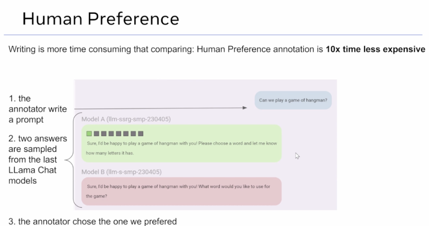Image resolution: width=429 pixels, height=226 pixels.
Task: Select the third square in Model A's rating row
Action: tap(104, 134)
